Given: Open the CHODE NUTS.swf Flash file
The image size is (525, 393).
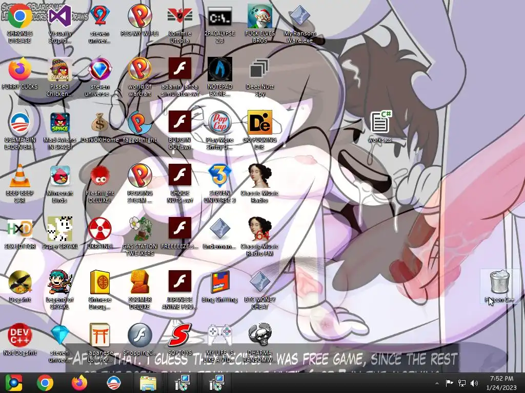Looking at the screenshot, I should tap(179, 184).
